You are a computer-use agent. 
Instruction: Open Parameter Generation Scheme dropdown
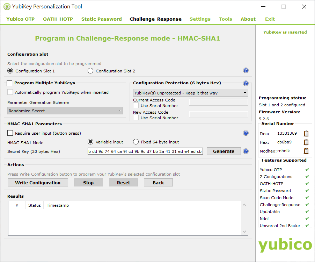[x=65, y=111]
